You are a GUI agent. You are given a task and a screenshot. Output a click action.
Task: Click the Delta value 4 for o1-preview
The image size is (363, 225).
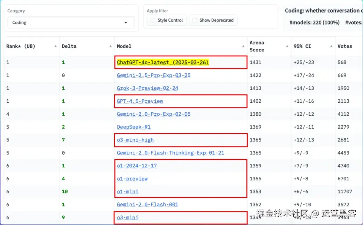click(63, 179)
